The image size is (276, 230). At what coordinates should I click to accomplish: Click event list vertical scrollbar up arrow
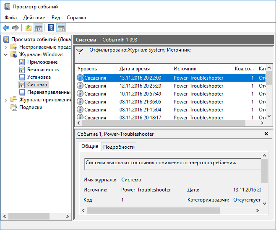(269, 68)
